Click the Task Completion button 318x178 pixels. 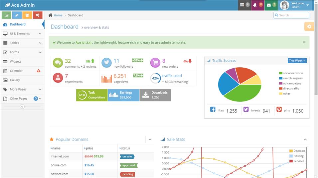click(92, 95)
